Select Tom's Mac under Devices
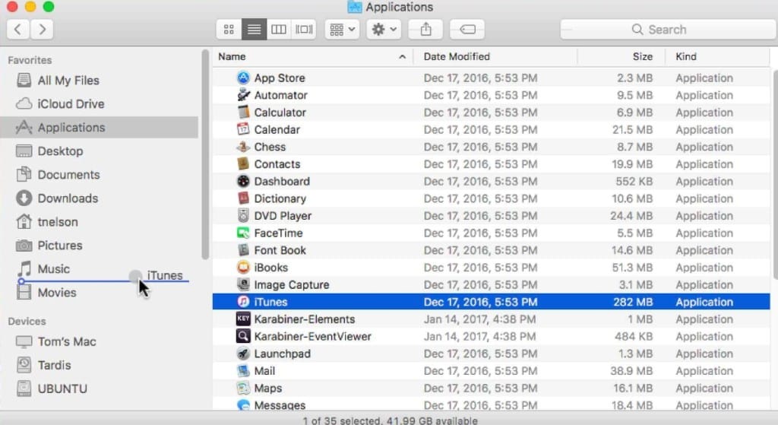This screenshot has height=425, width=778. coord(67,341)
